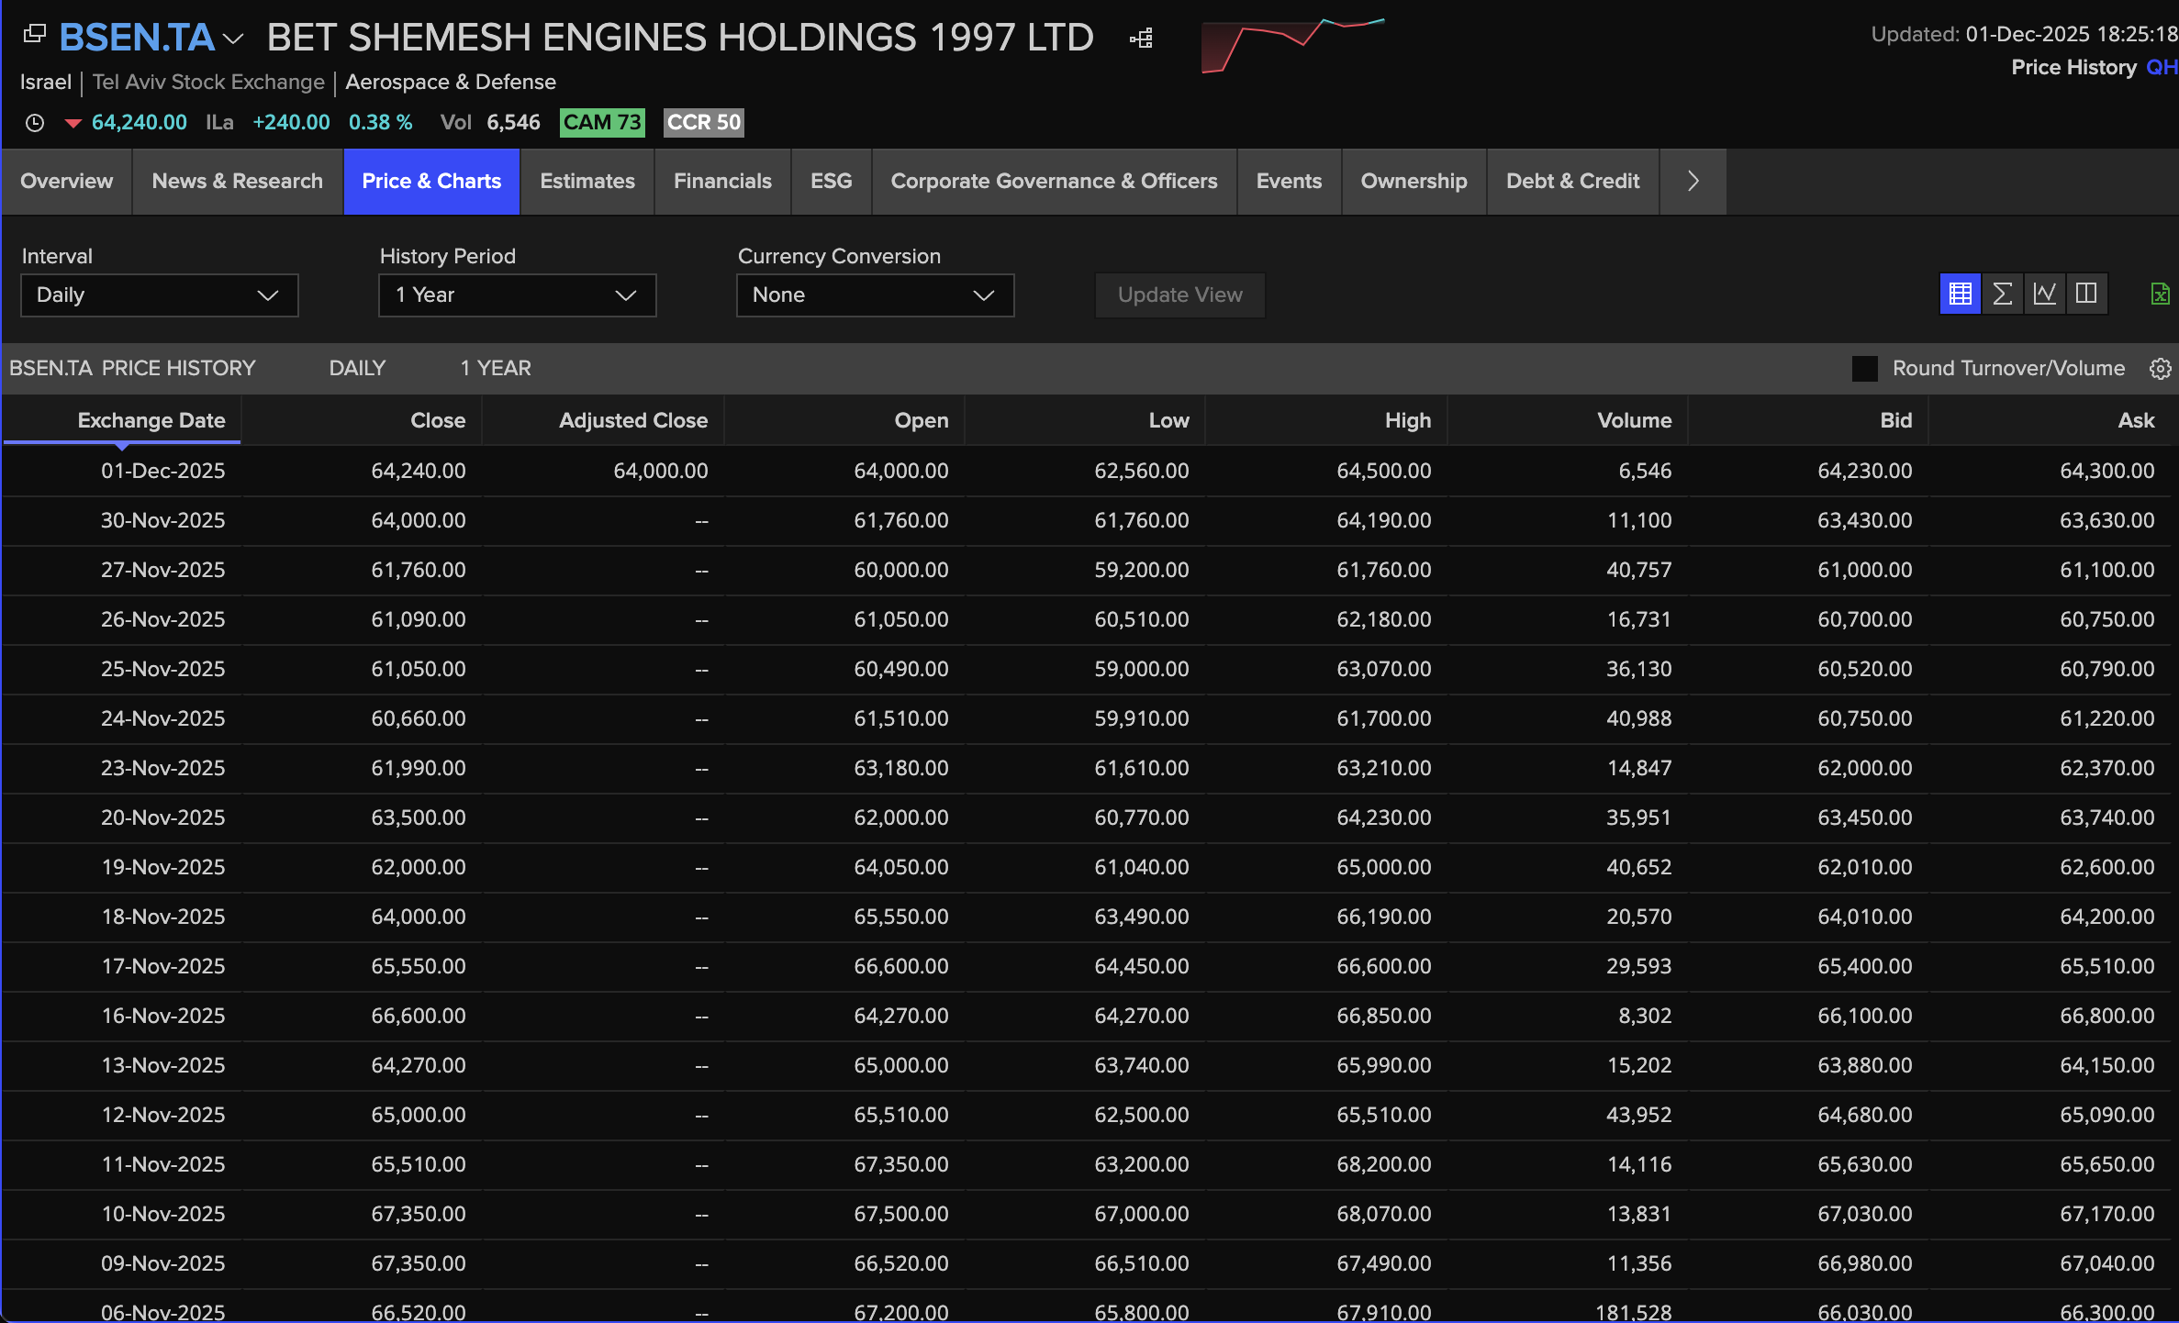Image resolution: width=2179 pixels, height=1323 pixels.
Task: Click the related hierarchy icon beside company name
Action: (1141, 39)
